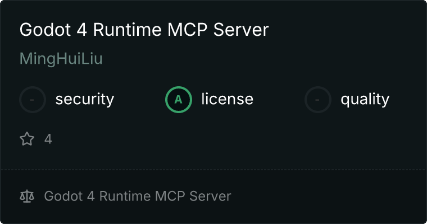Open author MingHuiLiu's profile

click(61, 59)
